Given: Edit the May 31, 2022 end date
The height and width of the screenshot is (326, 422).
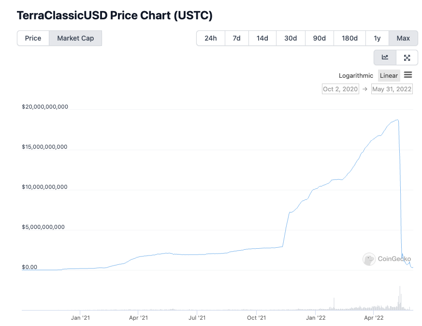Looking at the screenshot, I should coord(392,89).
